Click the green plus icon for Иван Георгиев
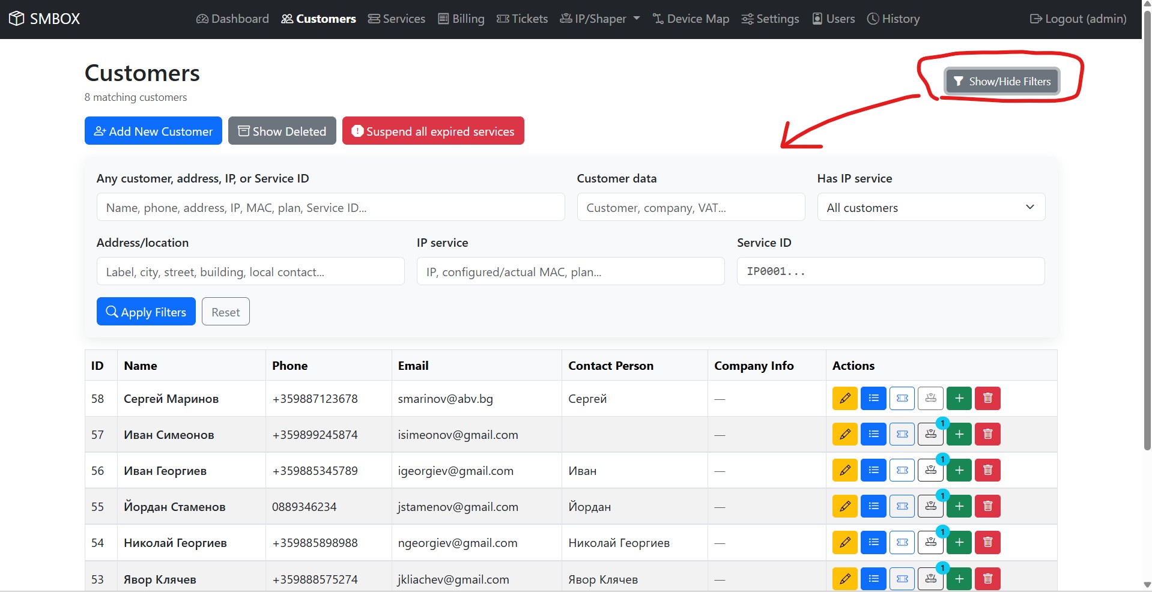The width and height of the screenshot is (1152, 592). coord(959,470)
